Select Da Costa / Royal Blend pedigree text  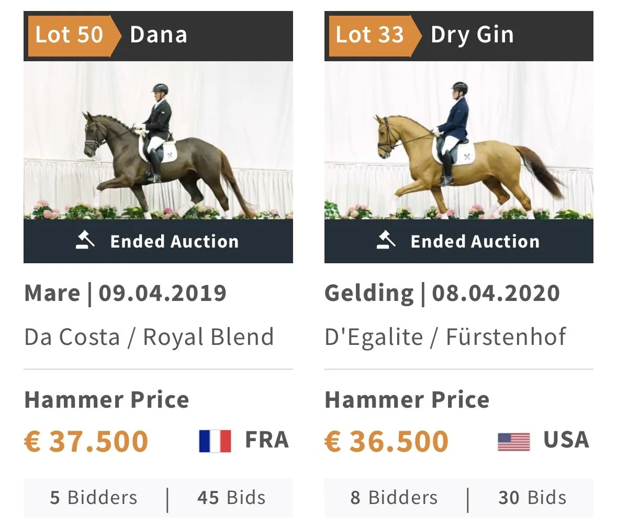pos(149,337)
